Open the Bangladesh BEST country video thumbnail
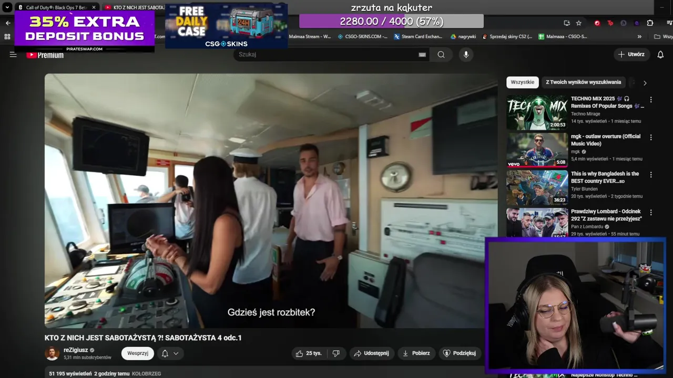 click(x=537, y=187)
